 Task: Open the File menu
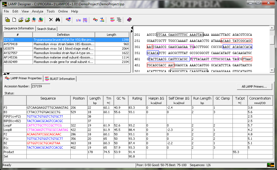coord(6,11)
